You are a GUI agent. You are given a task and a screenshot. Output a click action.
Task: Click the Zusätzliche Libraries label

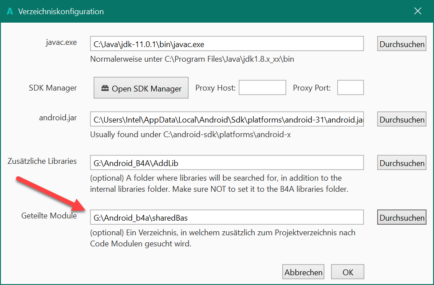pos(42,161)
